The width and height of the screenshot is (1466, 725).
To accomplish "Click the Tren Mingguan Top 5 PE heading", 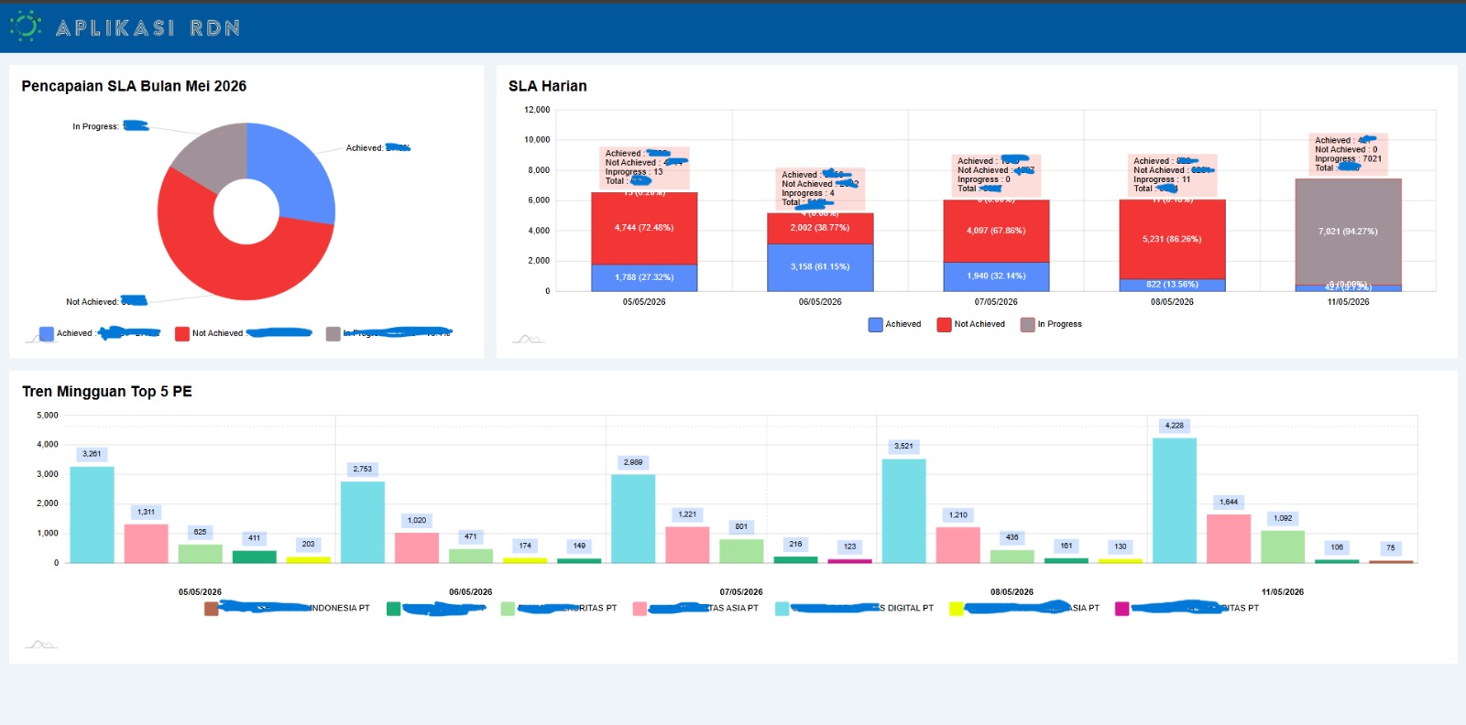I will [x=107, y=392].
